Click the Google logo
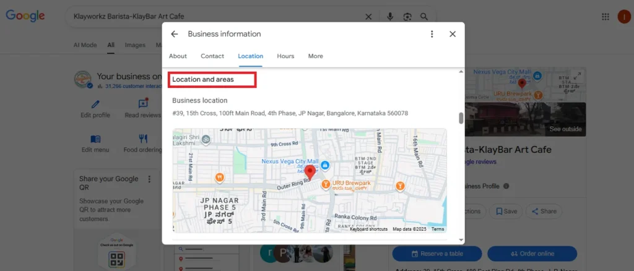This screenshot has height=271, width=634. (25, 16)
